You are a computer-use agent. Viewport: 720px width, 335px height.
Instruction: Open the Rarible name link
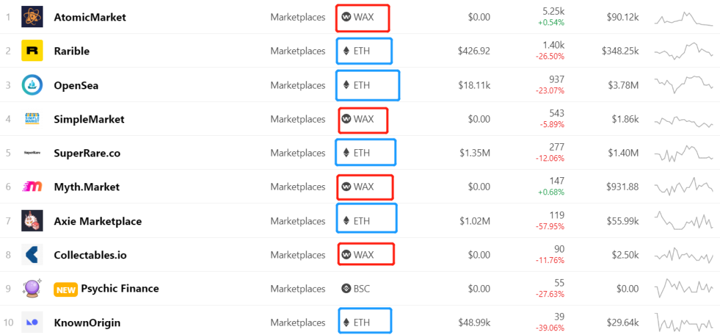[x=72, y=51]
